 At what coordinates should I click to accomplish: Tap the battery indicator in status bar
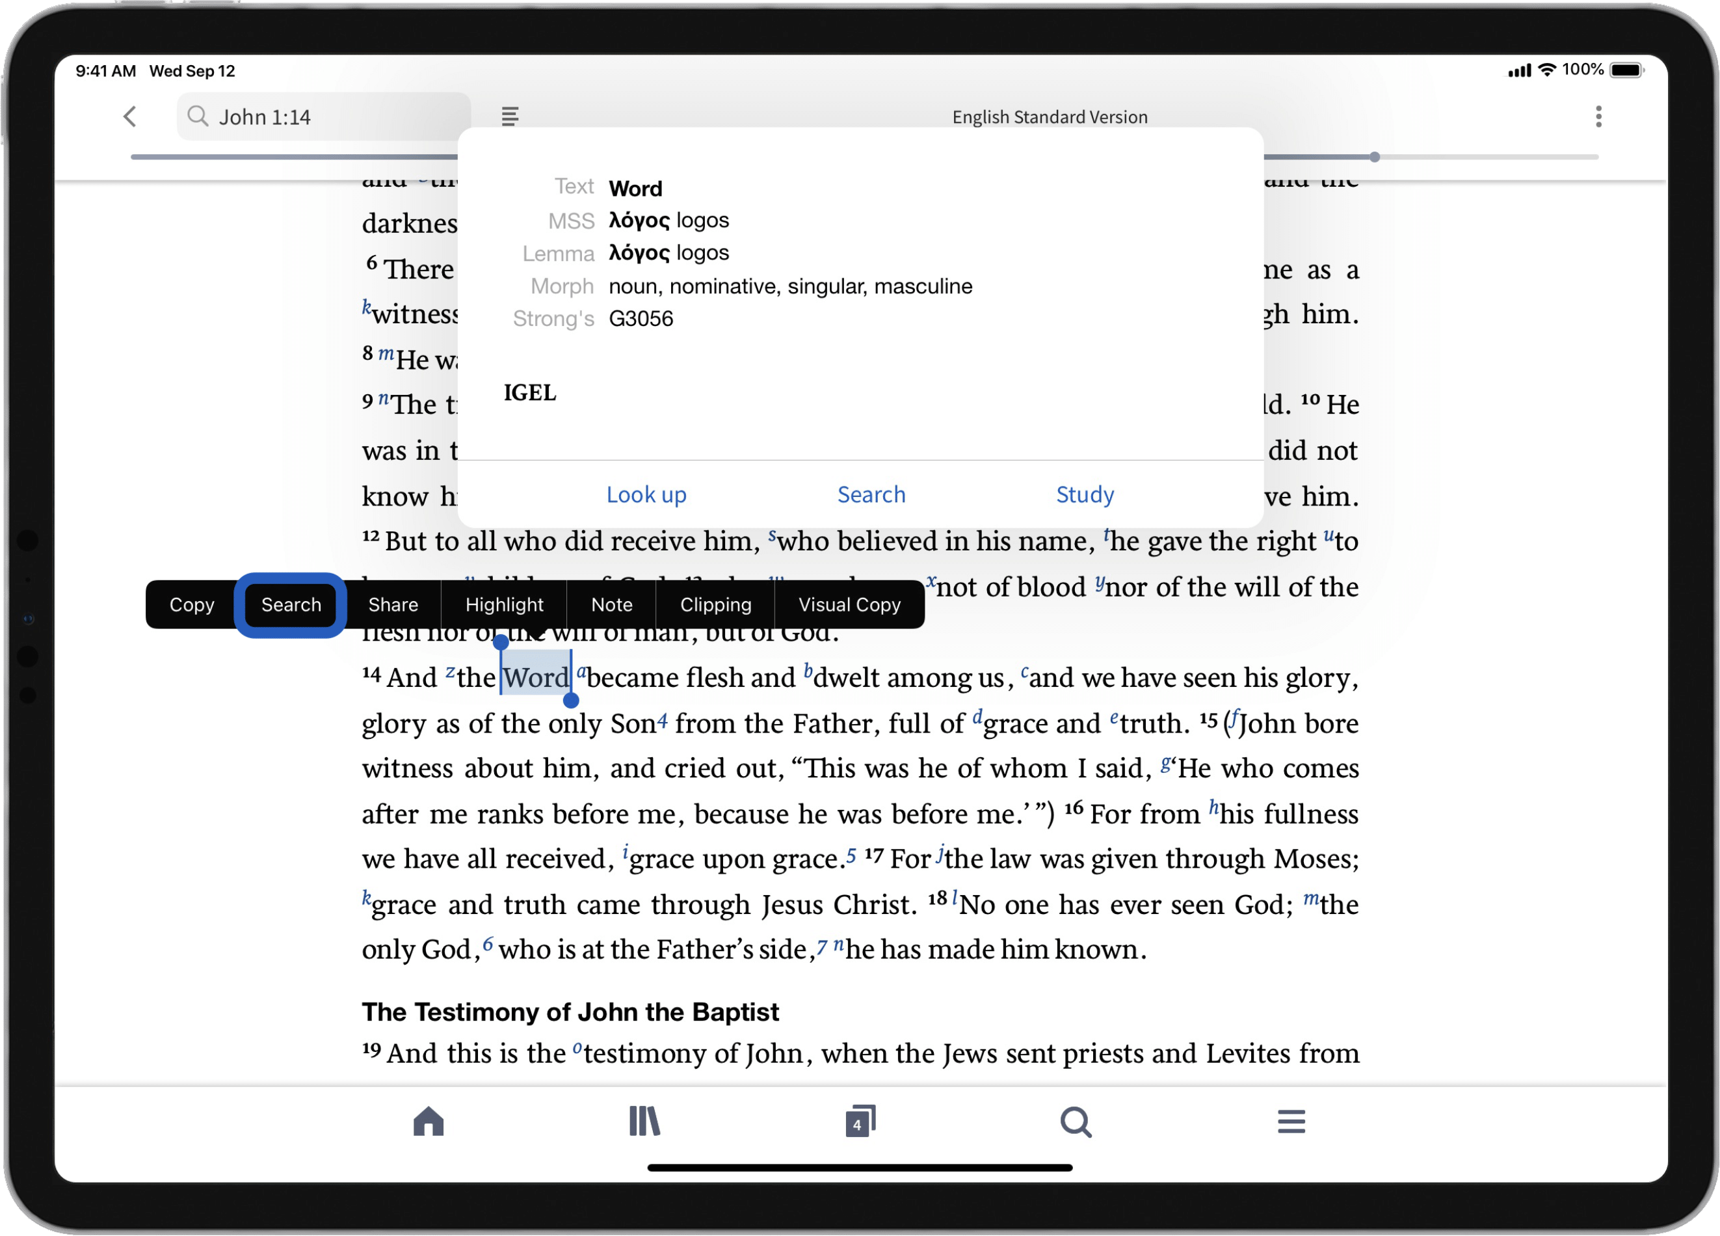click(x=1627, y=70)
